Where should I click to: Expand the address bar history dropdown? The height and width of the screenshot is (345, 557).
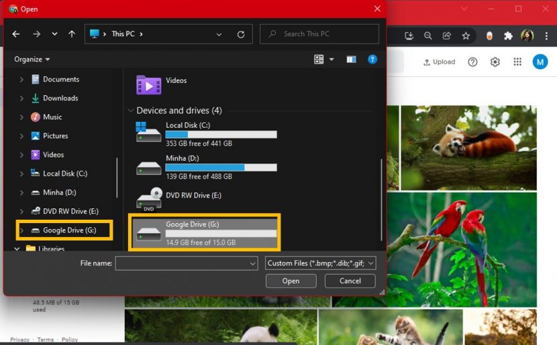pyautogui.click(x=219, y=34)
